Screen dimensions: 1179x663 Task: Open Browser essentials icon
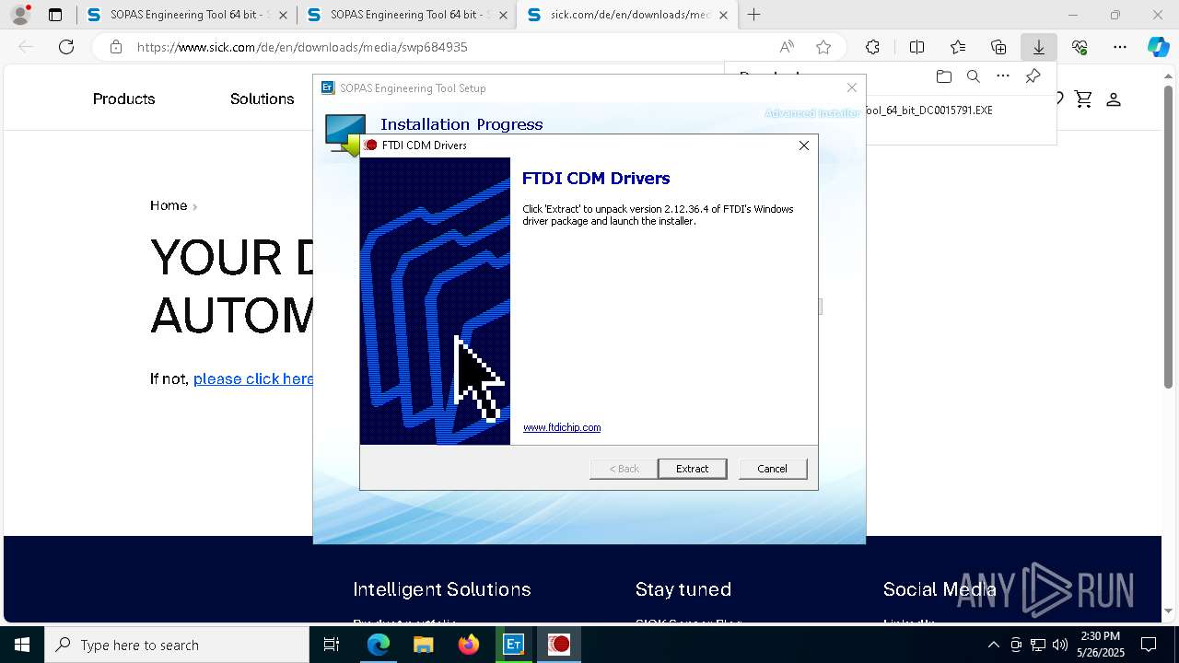pos(1080,47)
